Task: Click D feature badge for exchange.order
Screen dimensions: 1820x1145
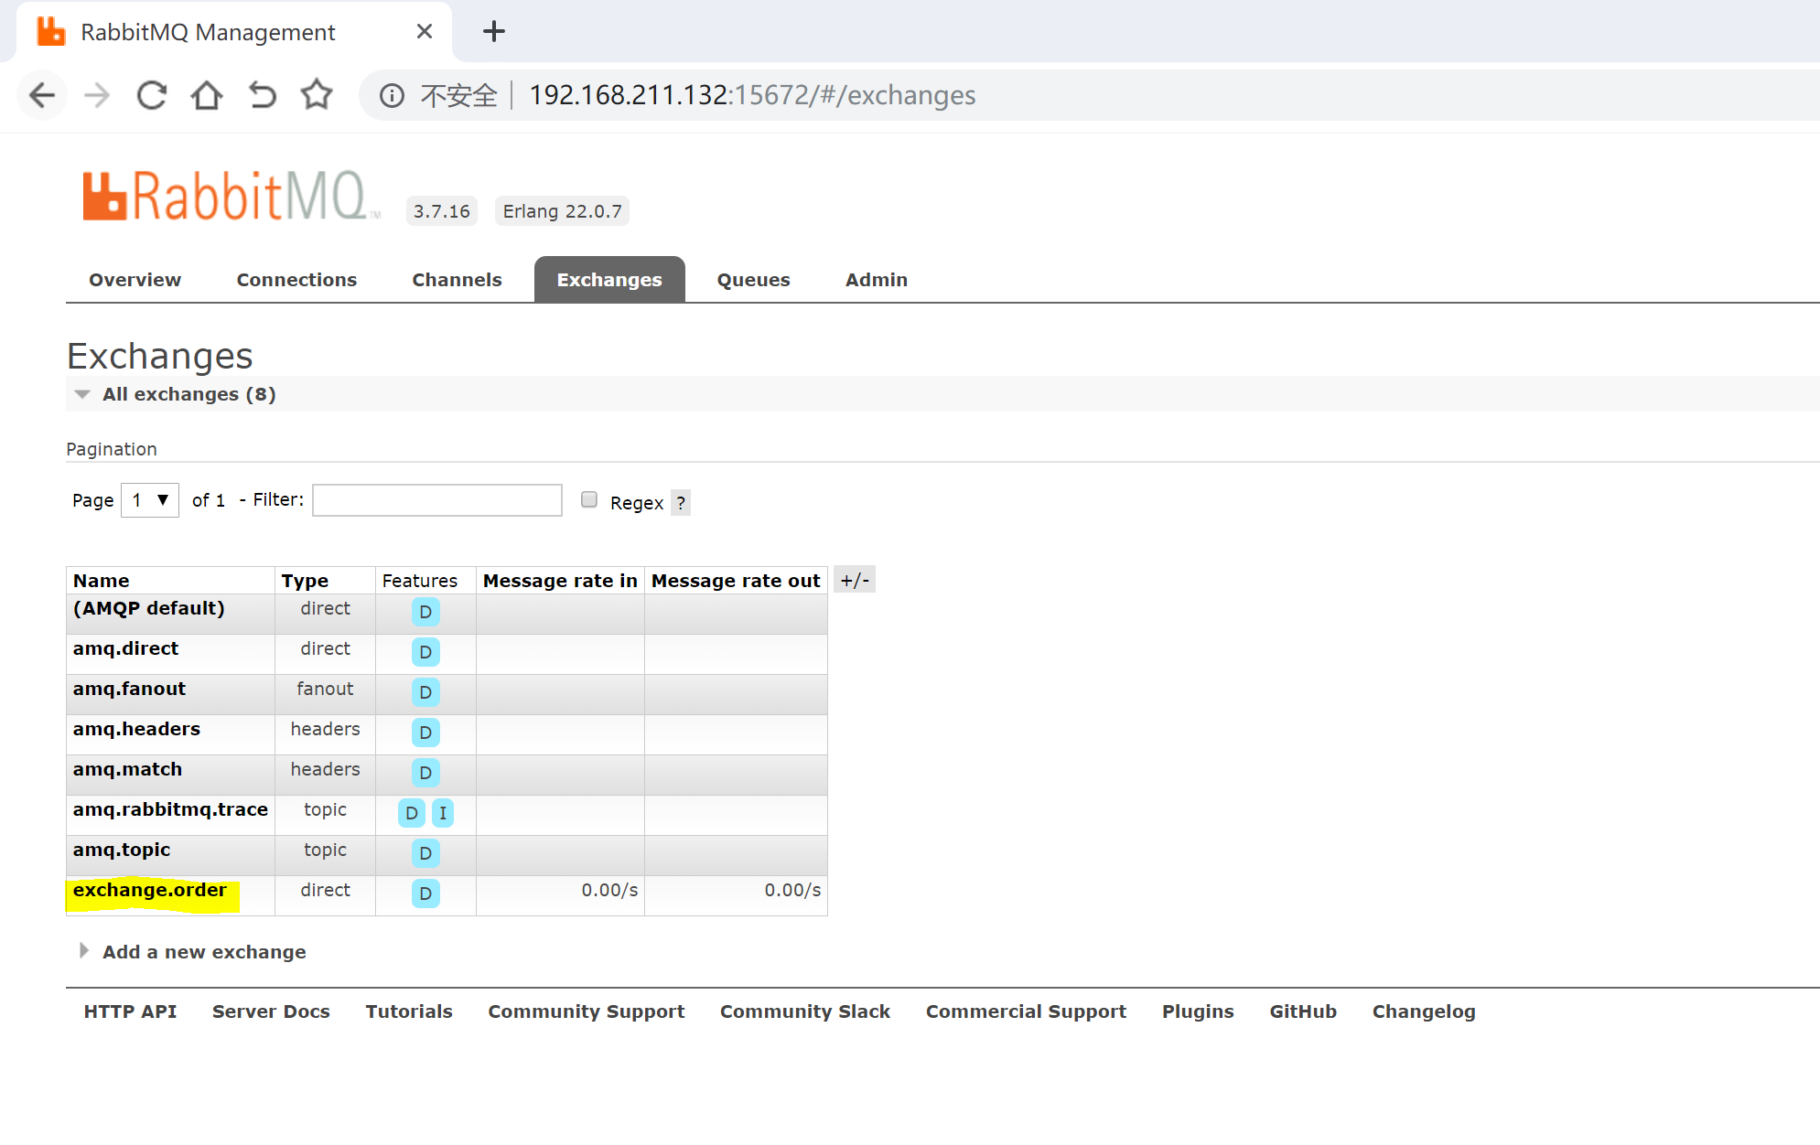Action: (425, 894)
